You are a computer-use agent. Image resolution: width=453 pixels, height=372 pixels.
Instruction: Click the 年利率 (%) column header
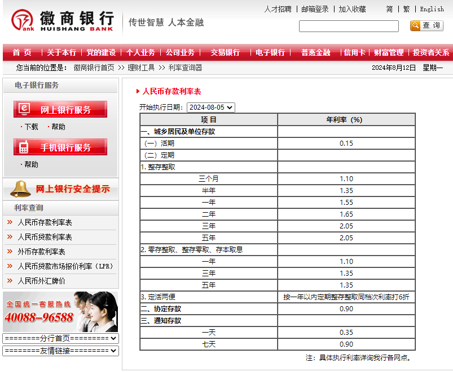point(346,119)
